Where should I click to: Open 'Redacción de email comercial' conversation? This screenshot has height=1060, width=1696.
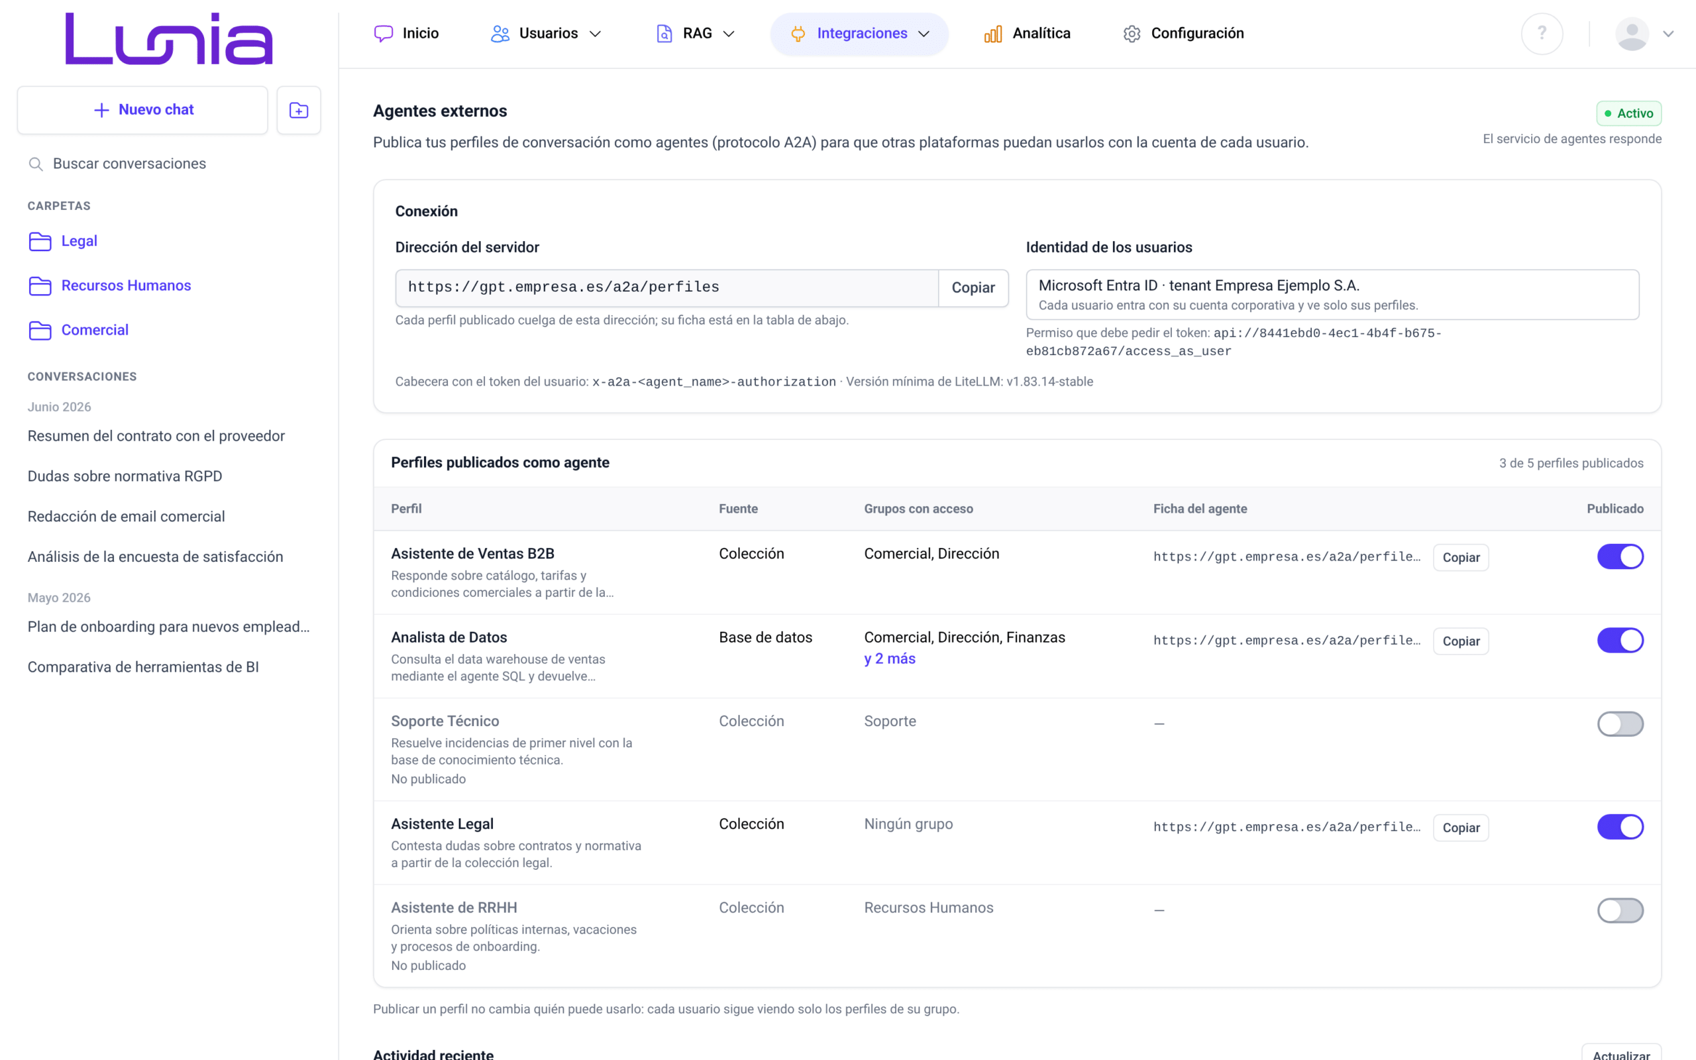(126, 516)
